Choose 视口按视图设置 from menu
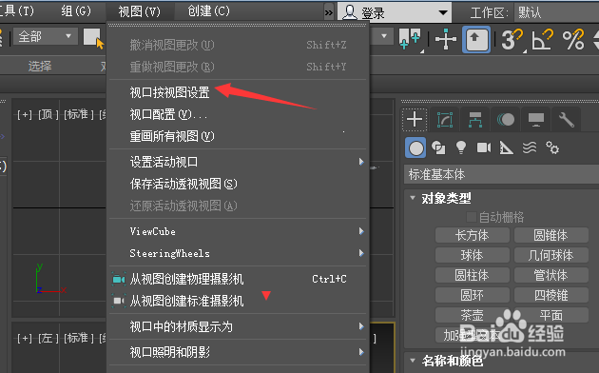599x373 pixels. click(169, 92)
